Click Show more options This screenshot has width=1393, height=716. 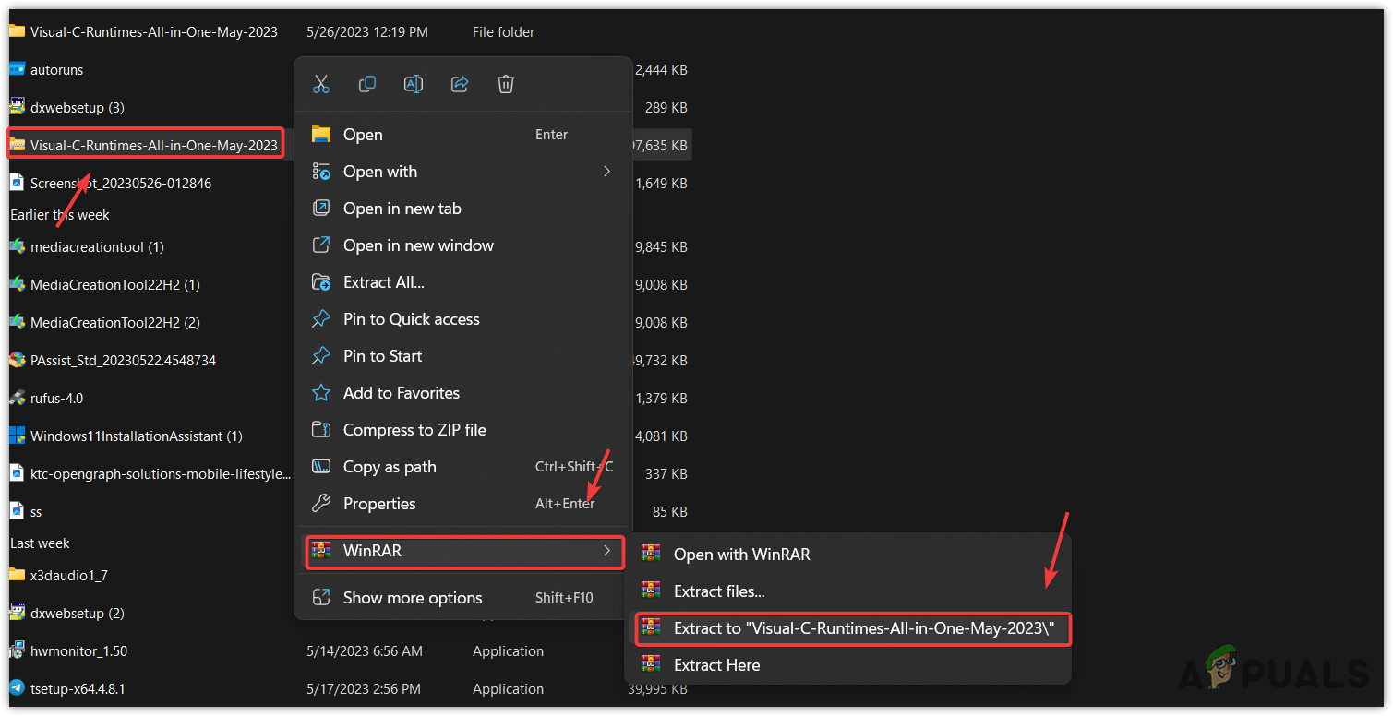412,598
